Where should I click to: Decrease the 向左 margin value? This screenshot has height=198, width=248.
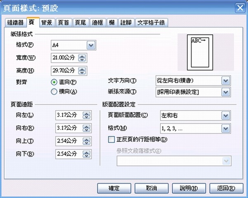87,117
